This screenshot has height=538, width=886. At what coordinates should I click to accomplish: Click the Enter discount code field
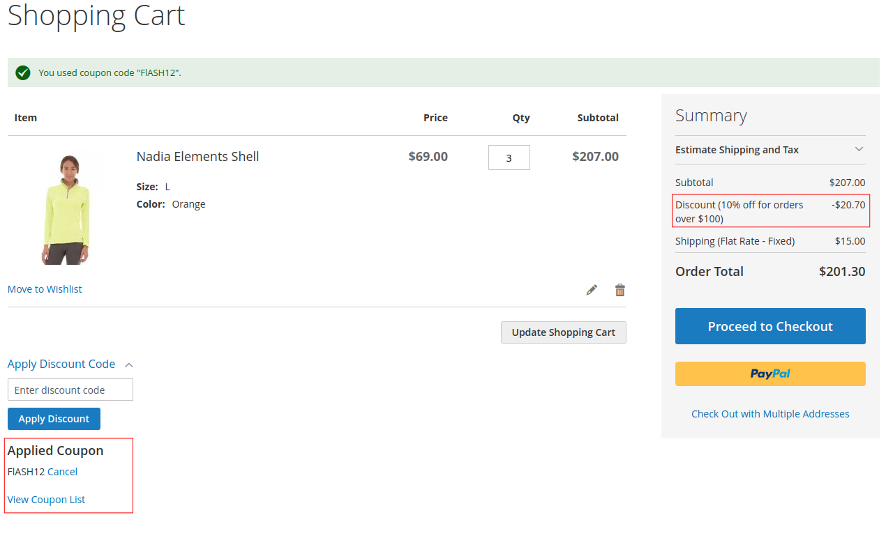(x=70, y=390)
